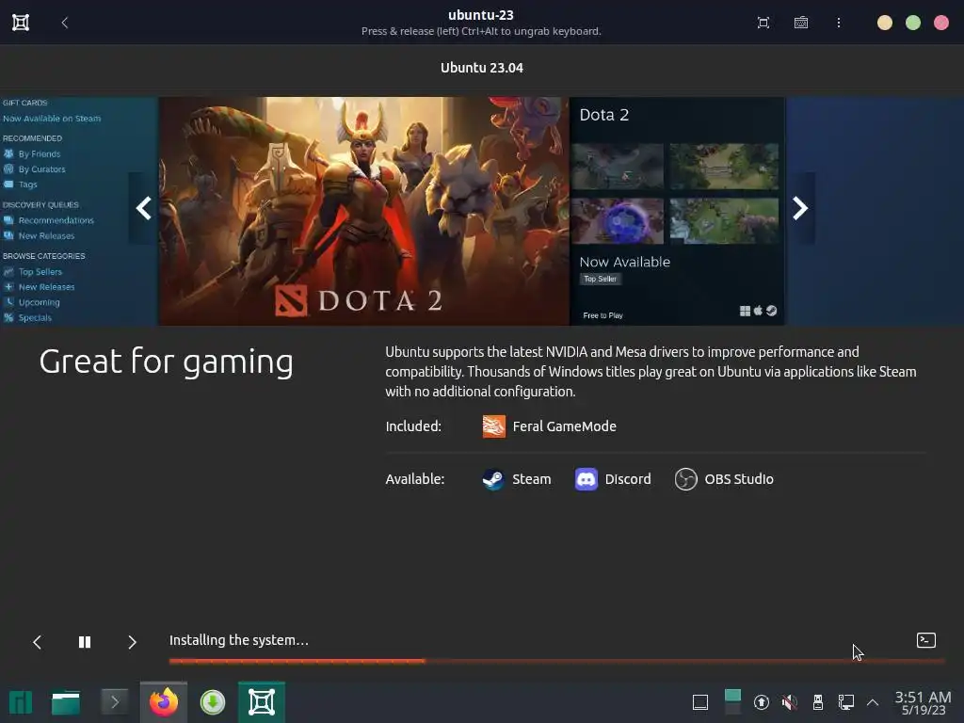
Task: Open New Releases under Discovery Queues
Action: click(46, 235)
